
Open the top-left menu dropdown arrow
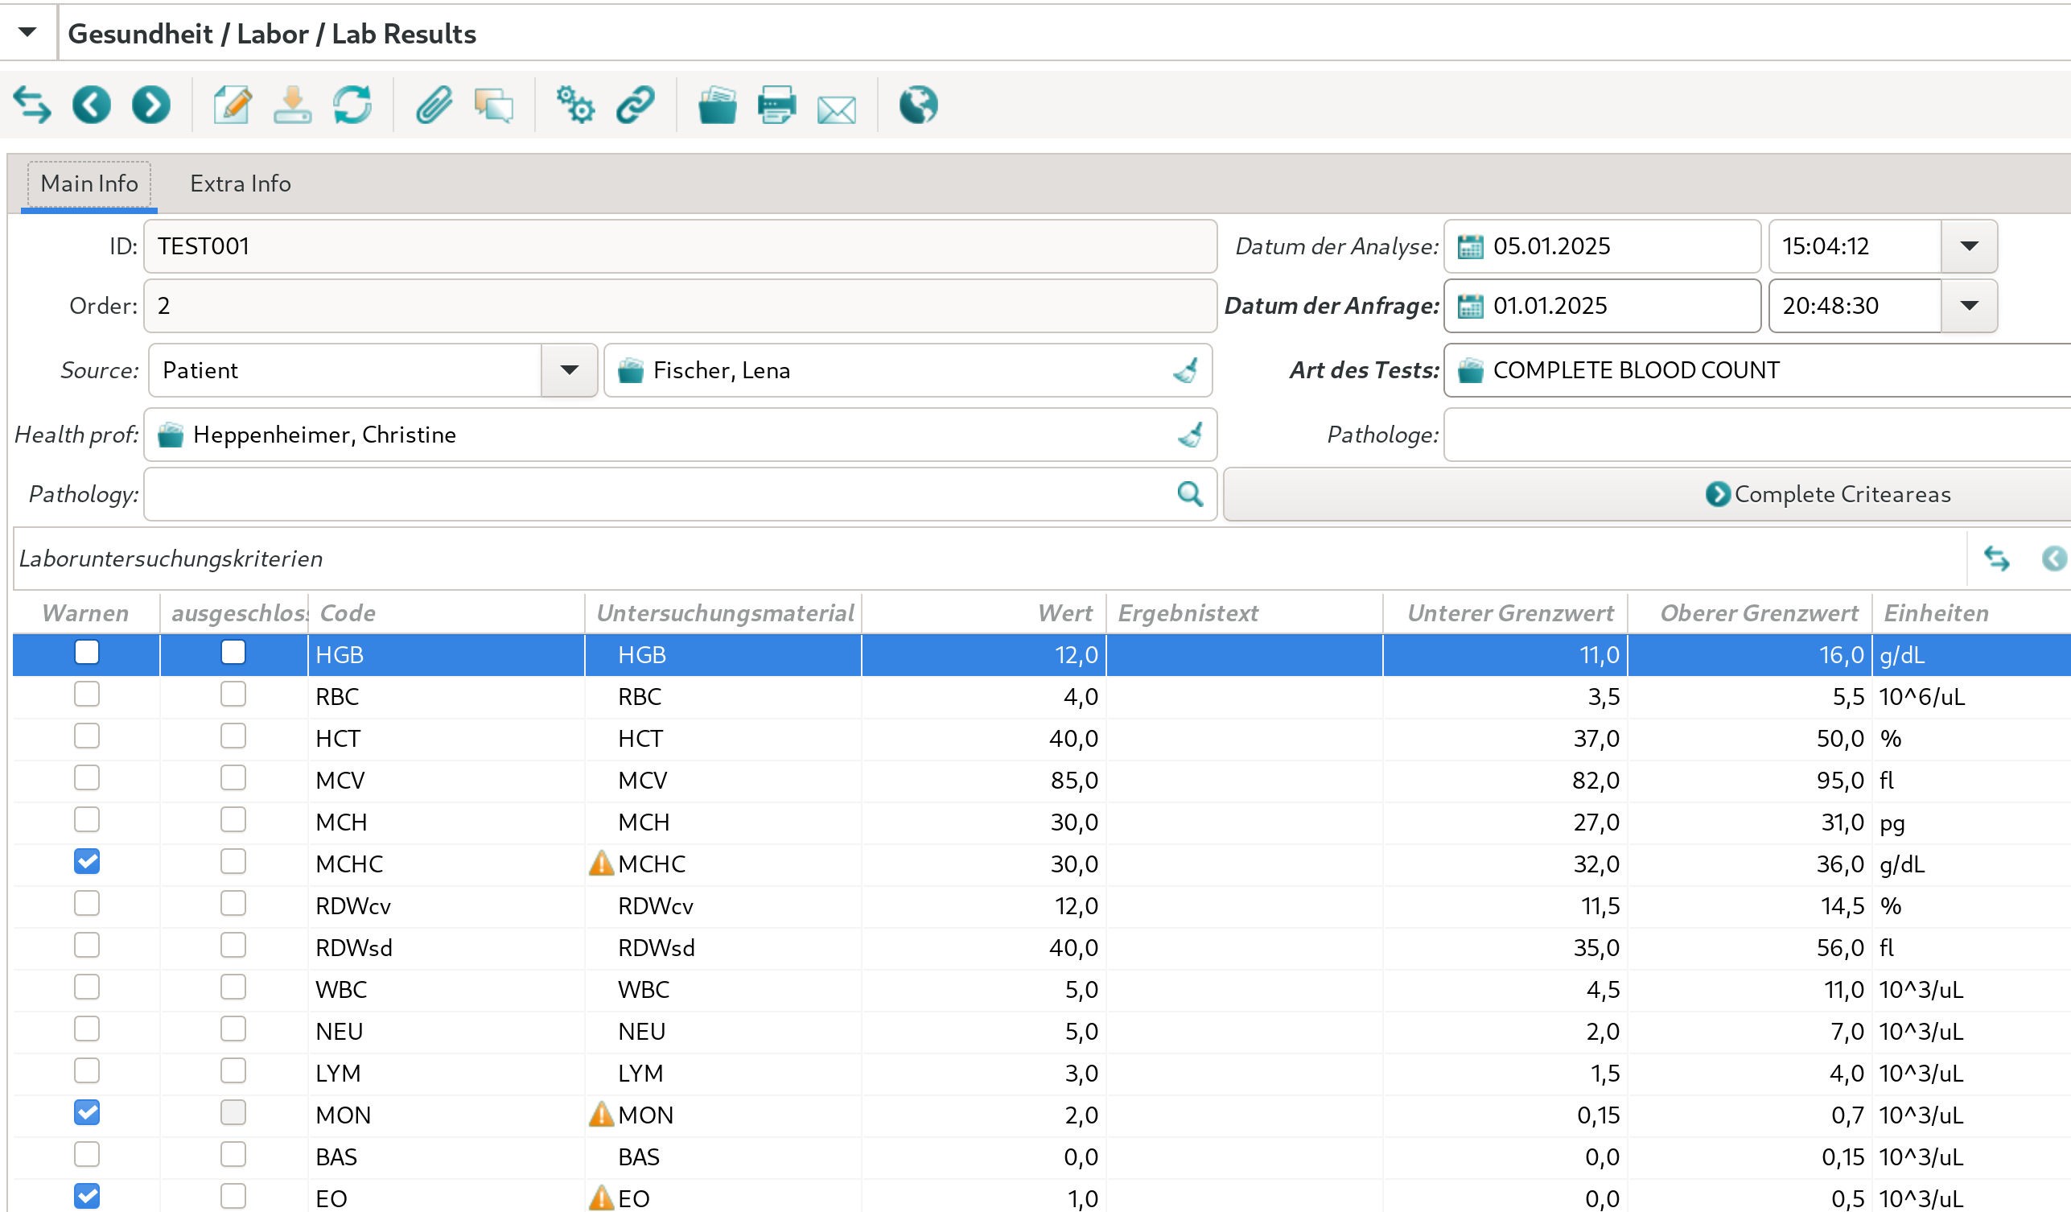(27, 33)
